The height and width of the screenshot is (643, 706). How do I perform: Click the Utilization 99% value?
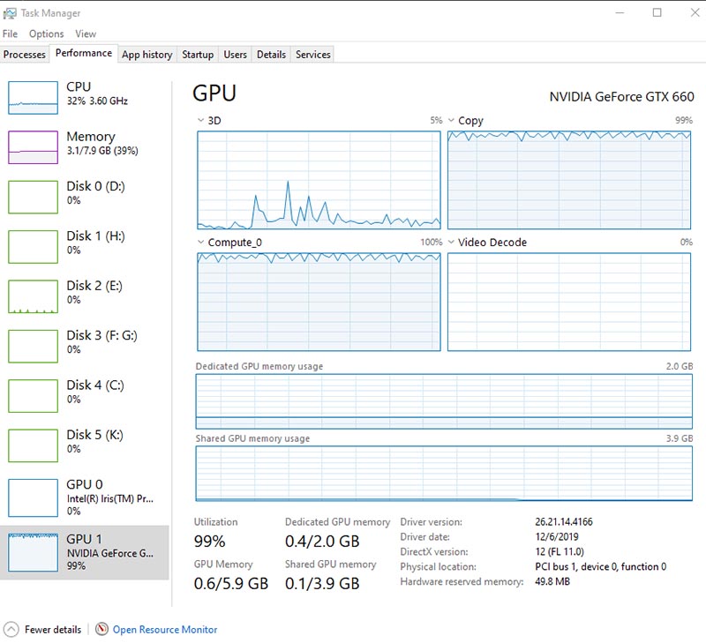click(209, 541)
